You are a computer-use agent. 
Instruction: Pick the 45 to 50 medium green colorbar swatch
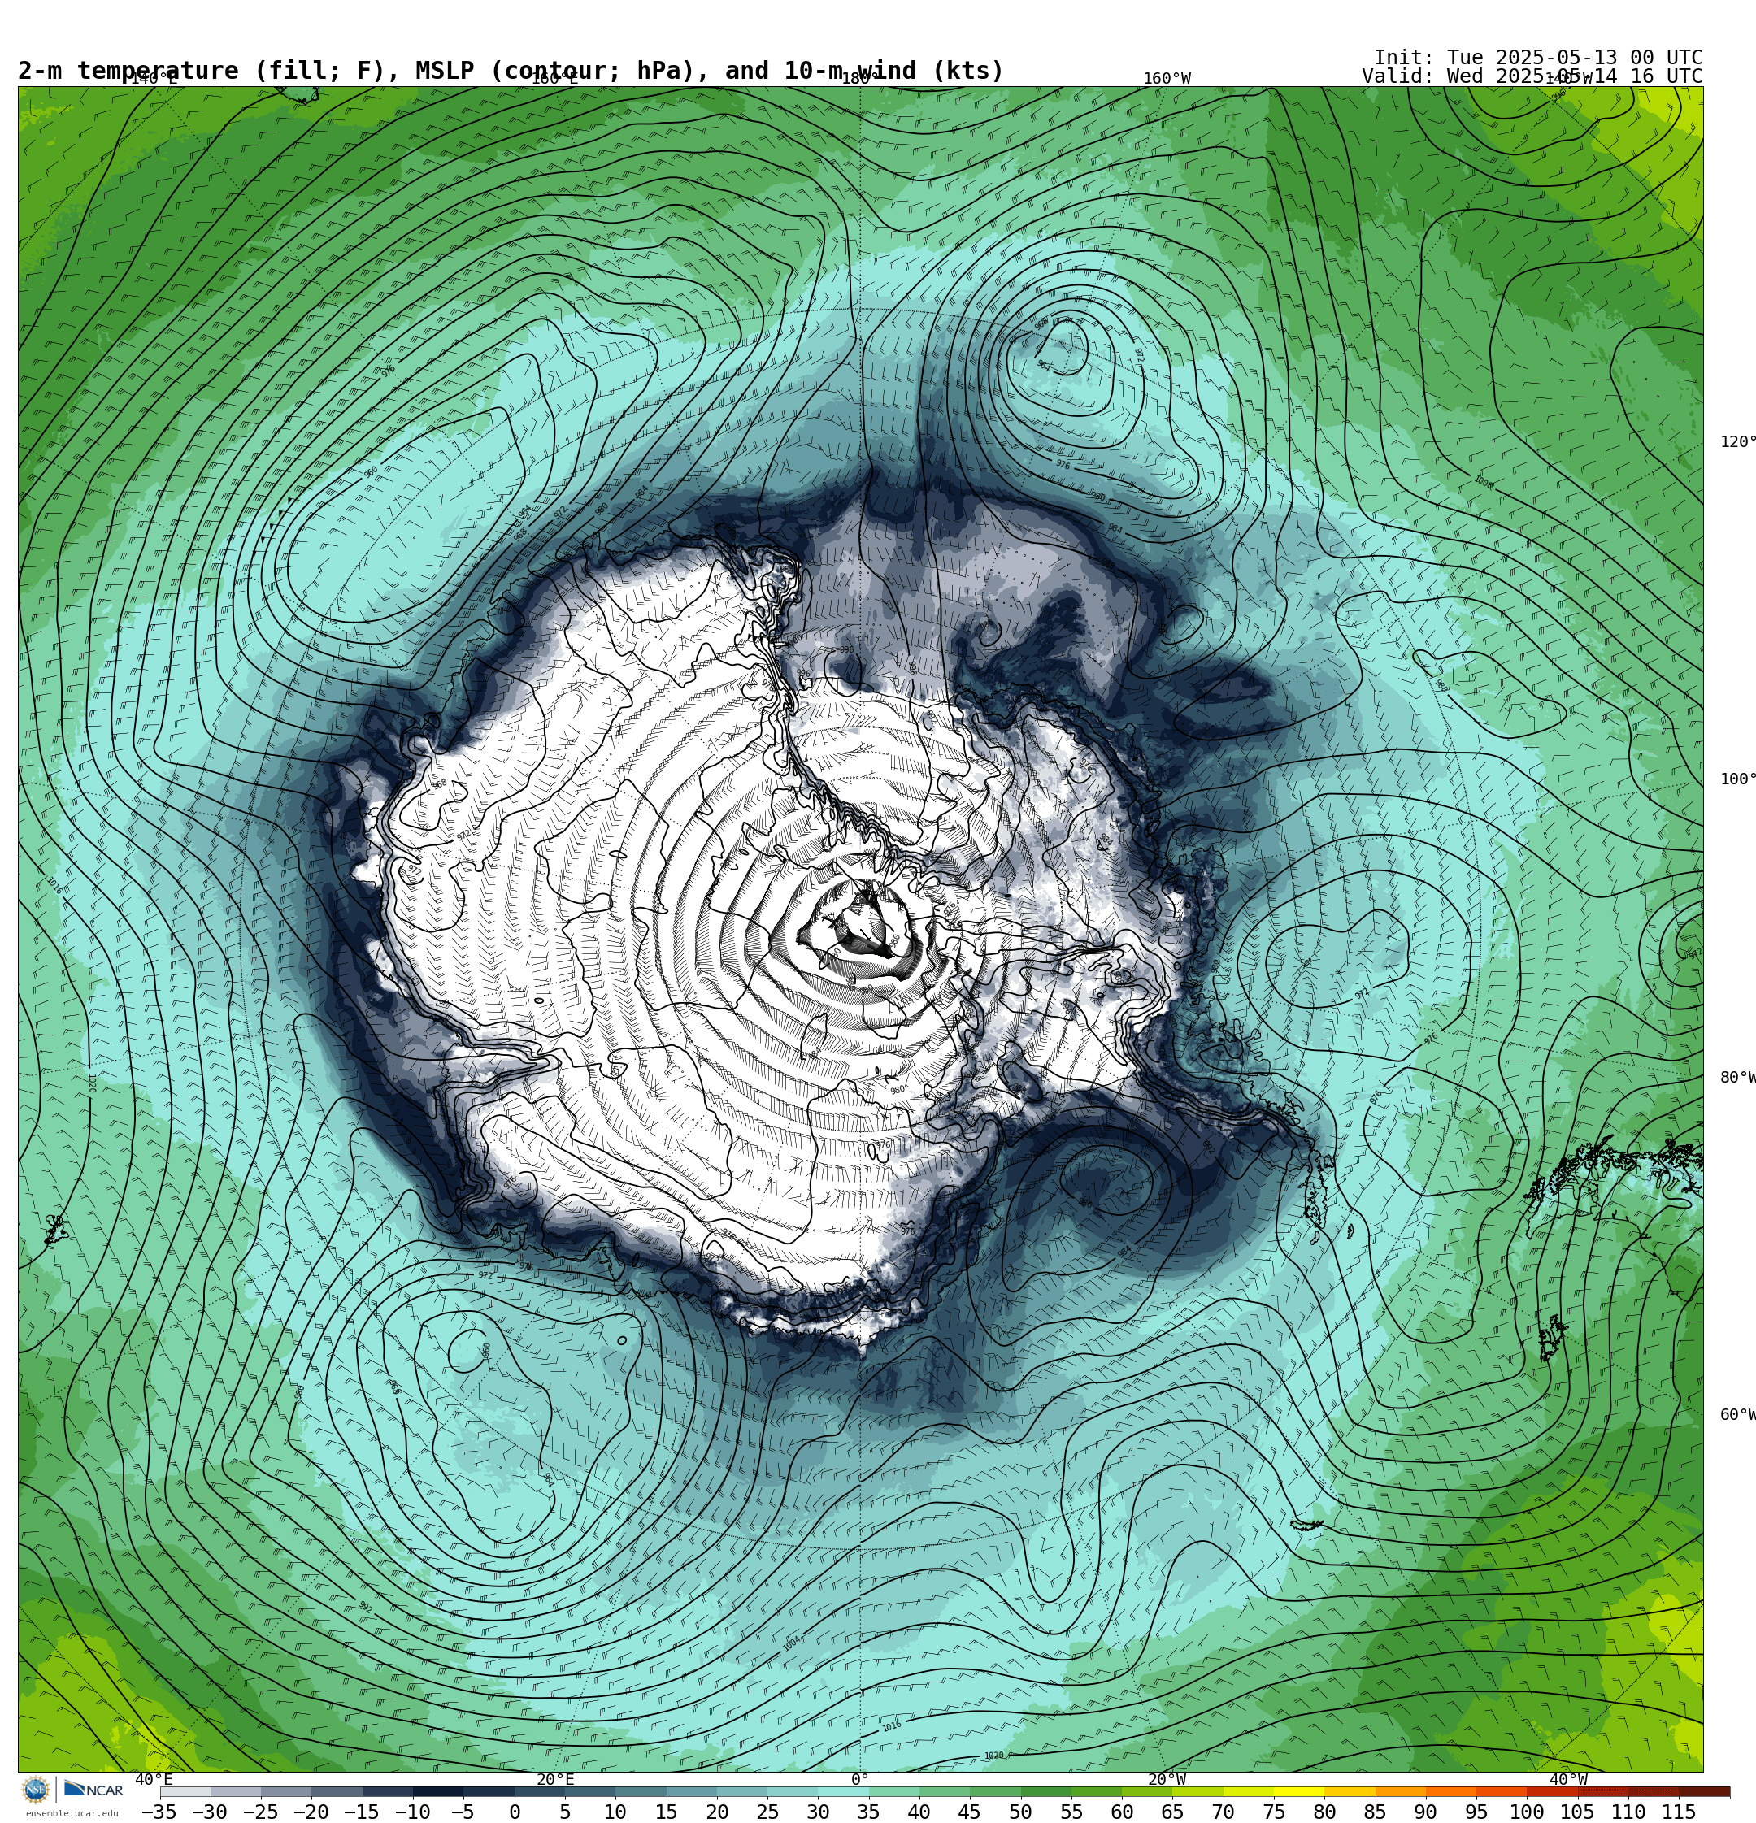996,1791
